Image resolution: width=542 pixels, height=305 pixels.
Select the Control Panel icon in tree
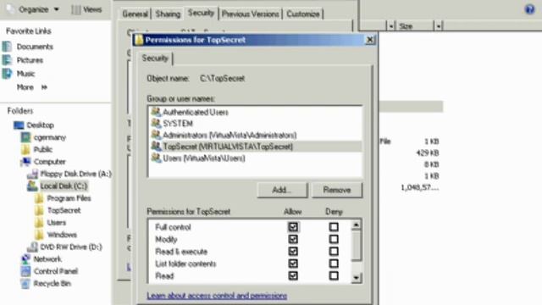(x=25, y=271)
